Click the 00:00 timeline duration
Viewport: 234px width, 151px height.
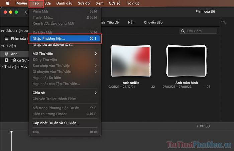click(205, 126)
